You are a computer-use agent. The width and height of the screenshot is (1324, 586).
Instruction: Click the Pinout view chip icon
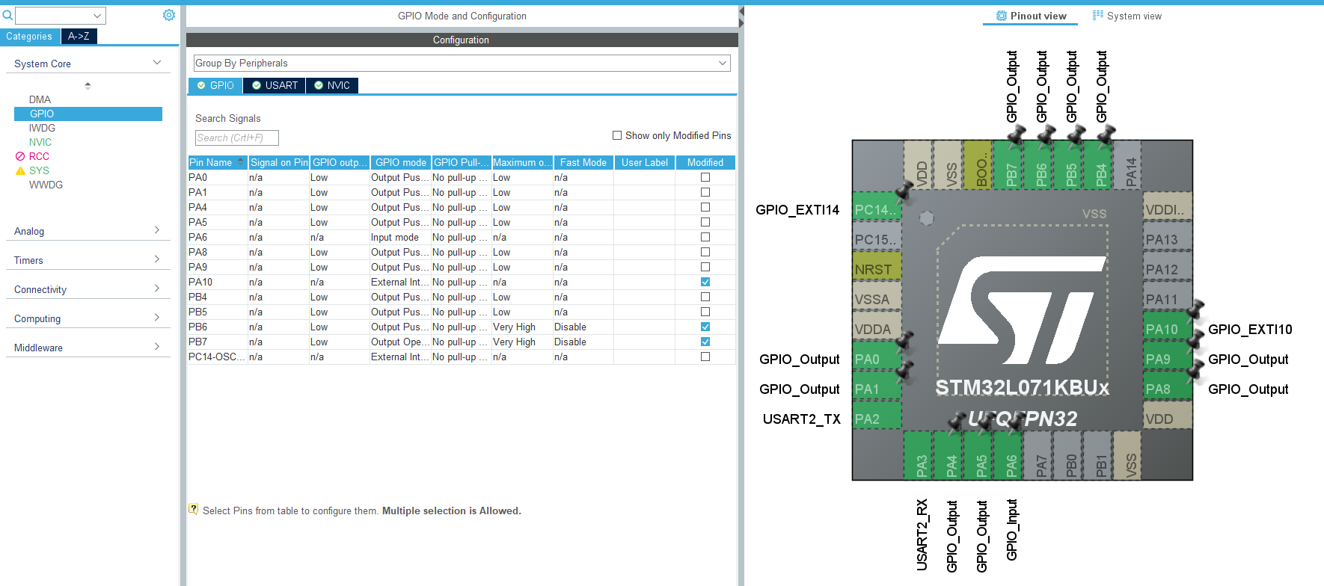point(1002,16)
